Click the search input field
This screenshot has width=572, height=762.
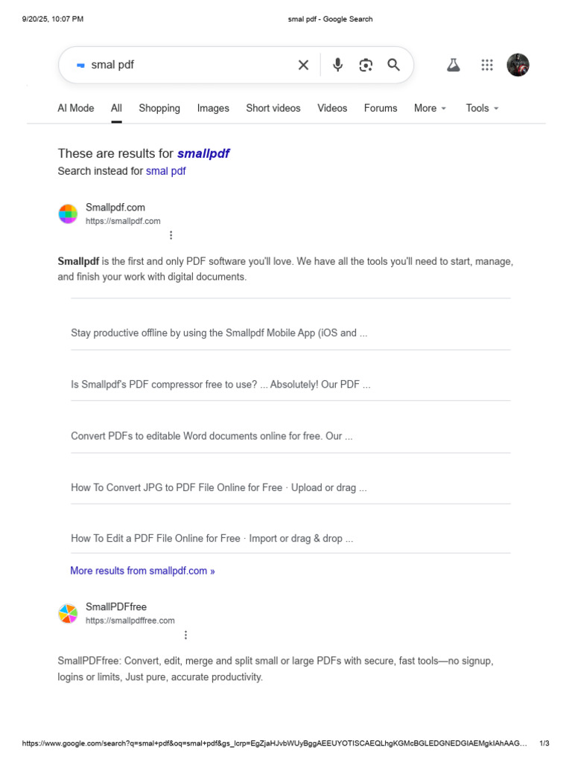click(186, 65)
